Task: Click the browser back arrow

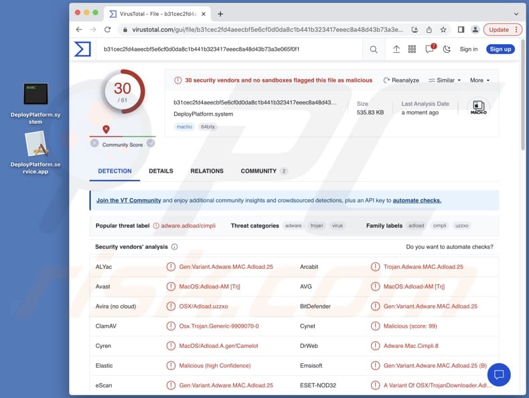Action: [x=79, y=29]
